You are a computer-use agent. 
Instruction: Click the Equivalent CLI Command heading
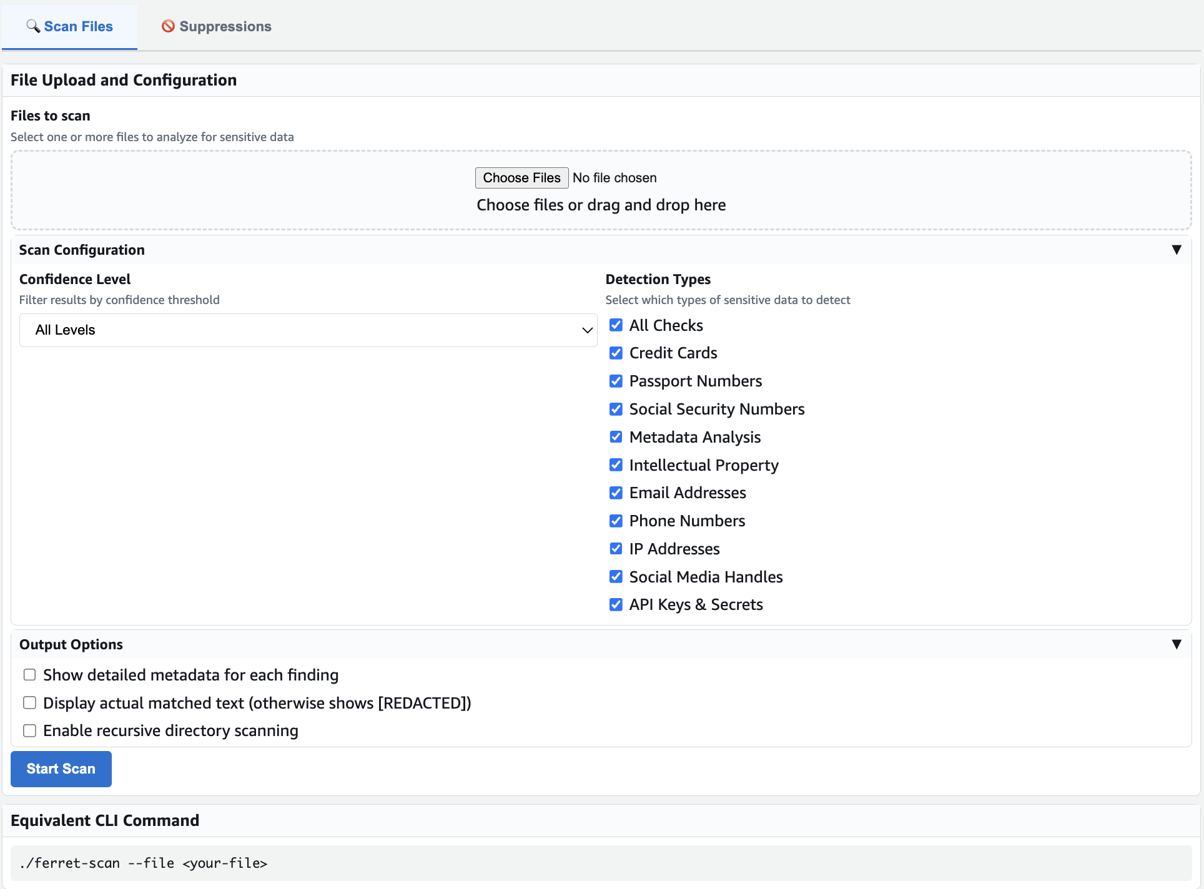click(105, 820)
